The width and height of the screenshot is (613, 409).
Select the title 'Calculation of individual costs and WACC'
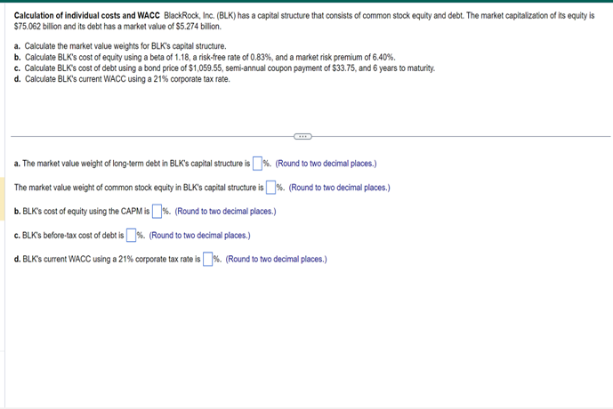tap(87, 16)
